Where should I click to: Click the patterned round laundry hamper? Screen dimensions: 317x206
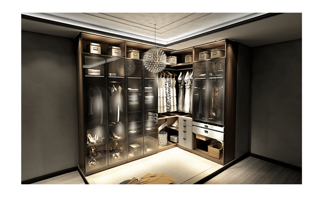(x=163, y=138)
